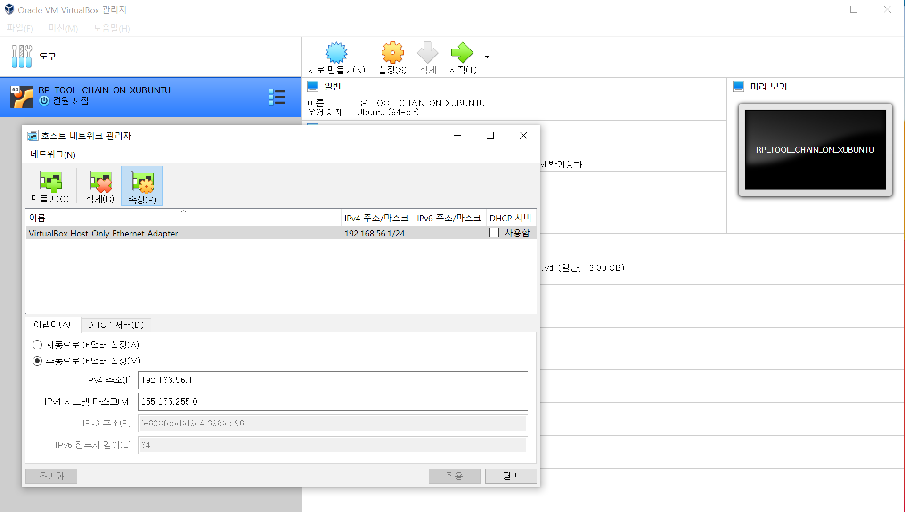Click the New (새로 만들기) gear icon
The image size is (905, 512).
(336, 53)
